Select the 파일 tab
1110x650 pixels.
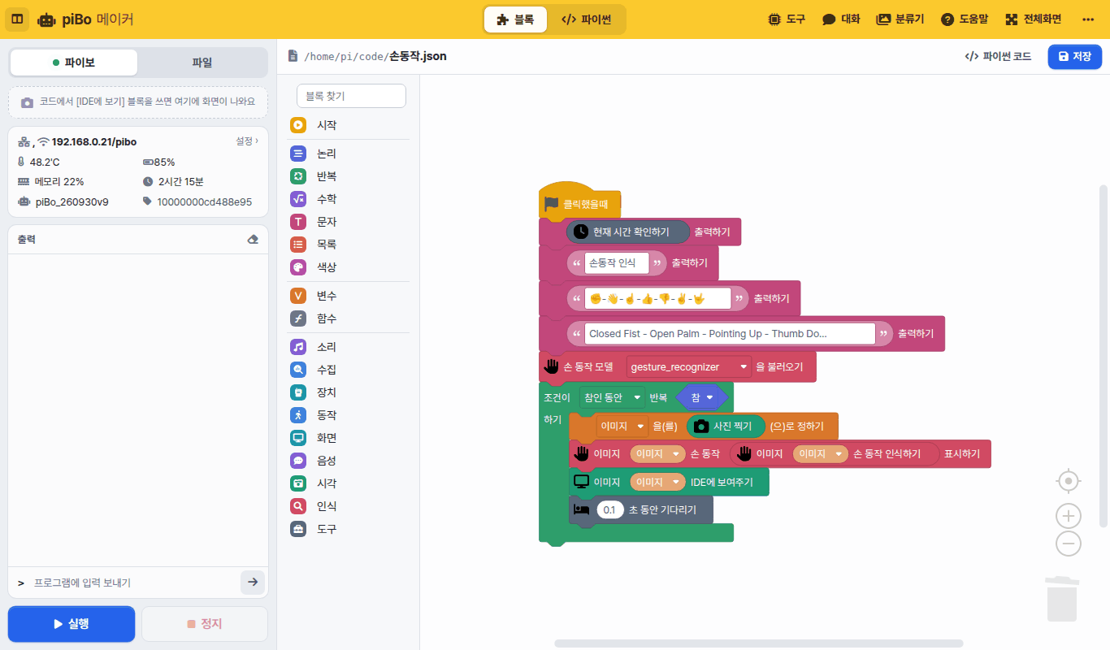click(202, 63)
